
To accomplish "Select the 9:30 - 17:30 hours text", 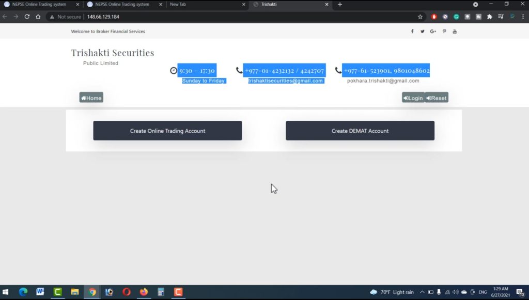I will point(197,70).
